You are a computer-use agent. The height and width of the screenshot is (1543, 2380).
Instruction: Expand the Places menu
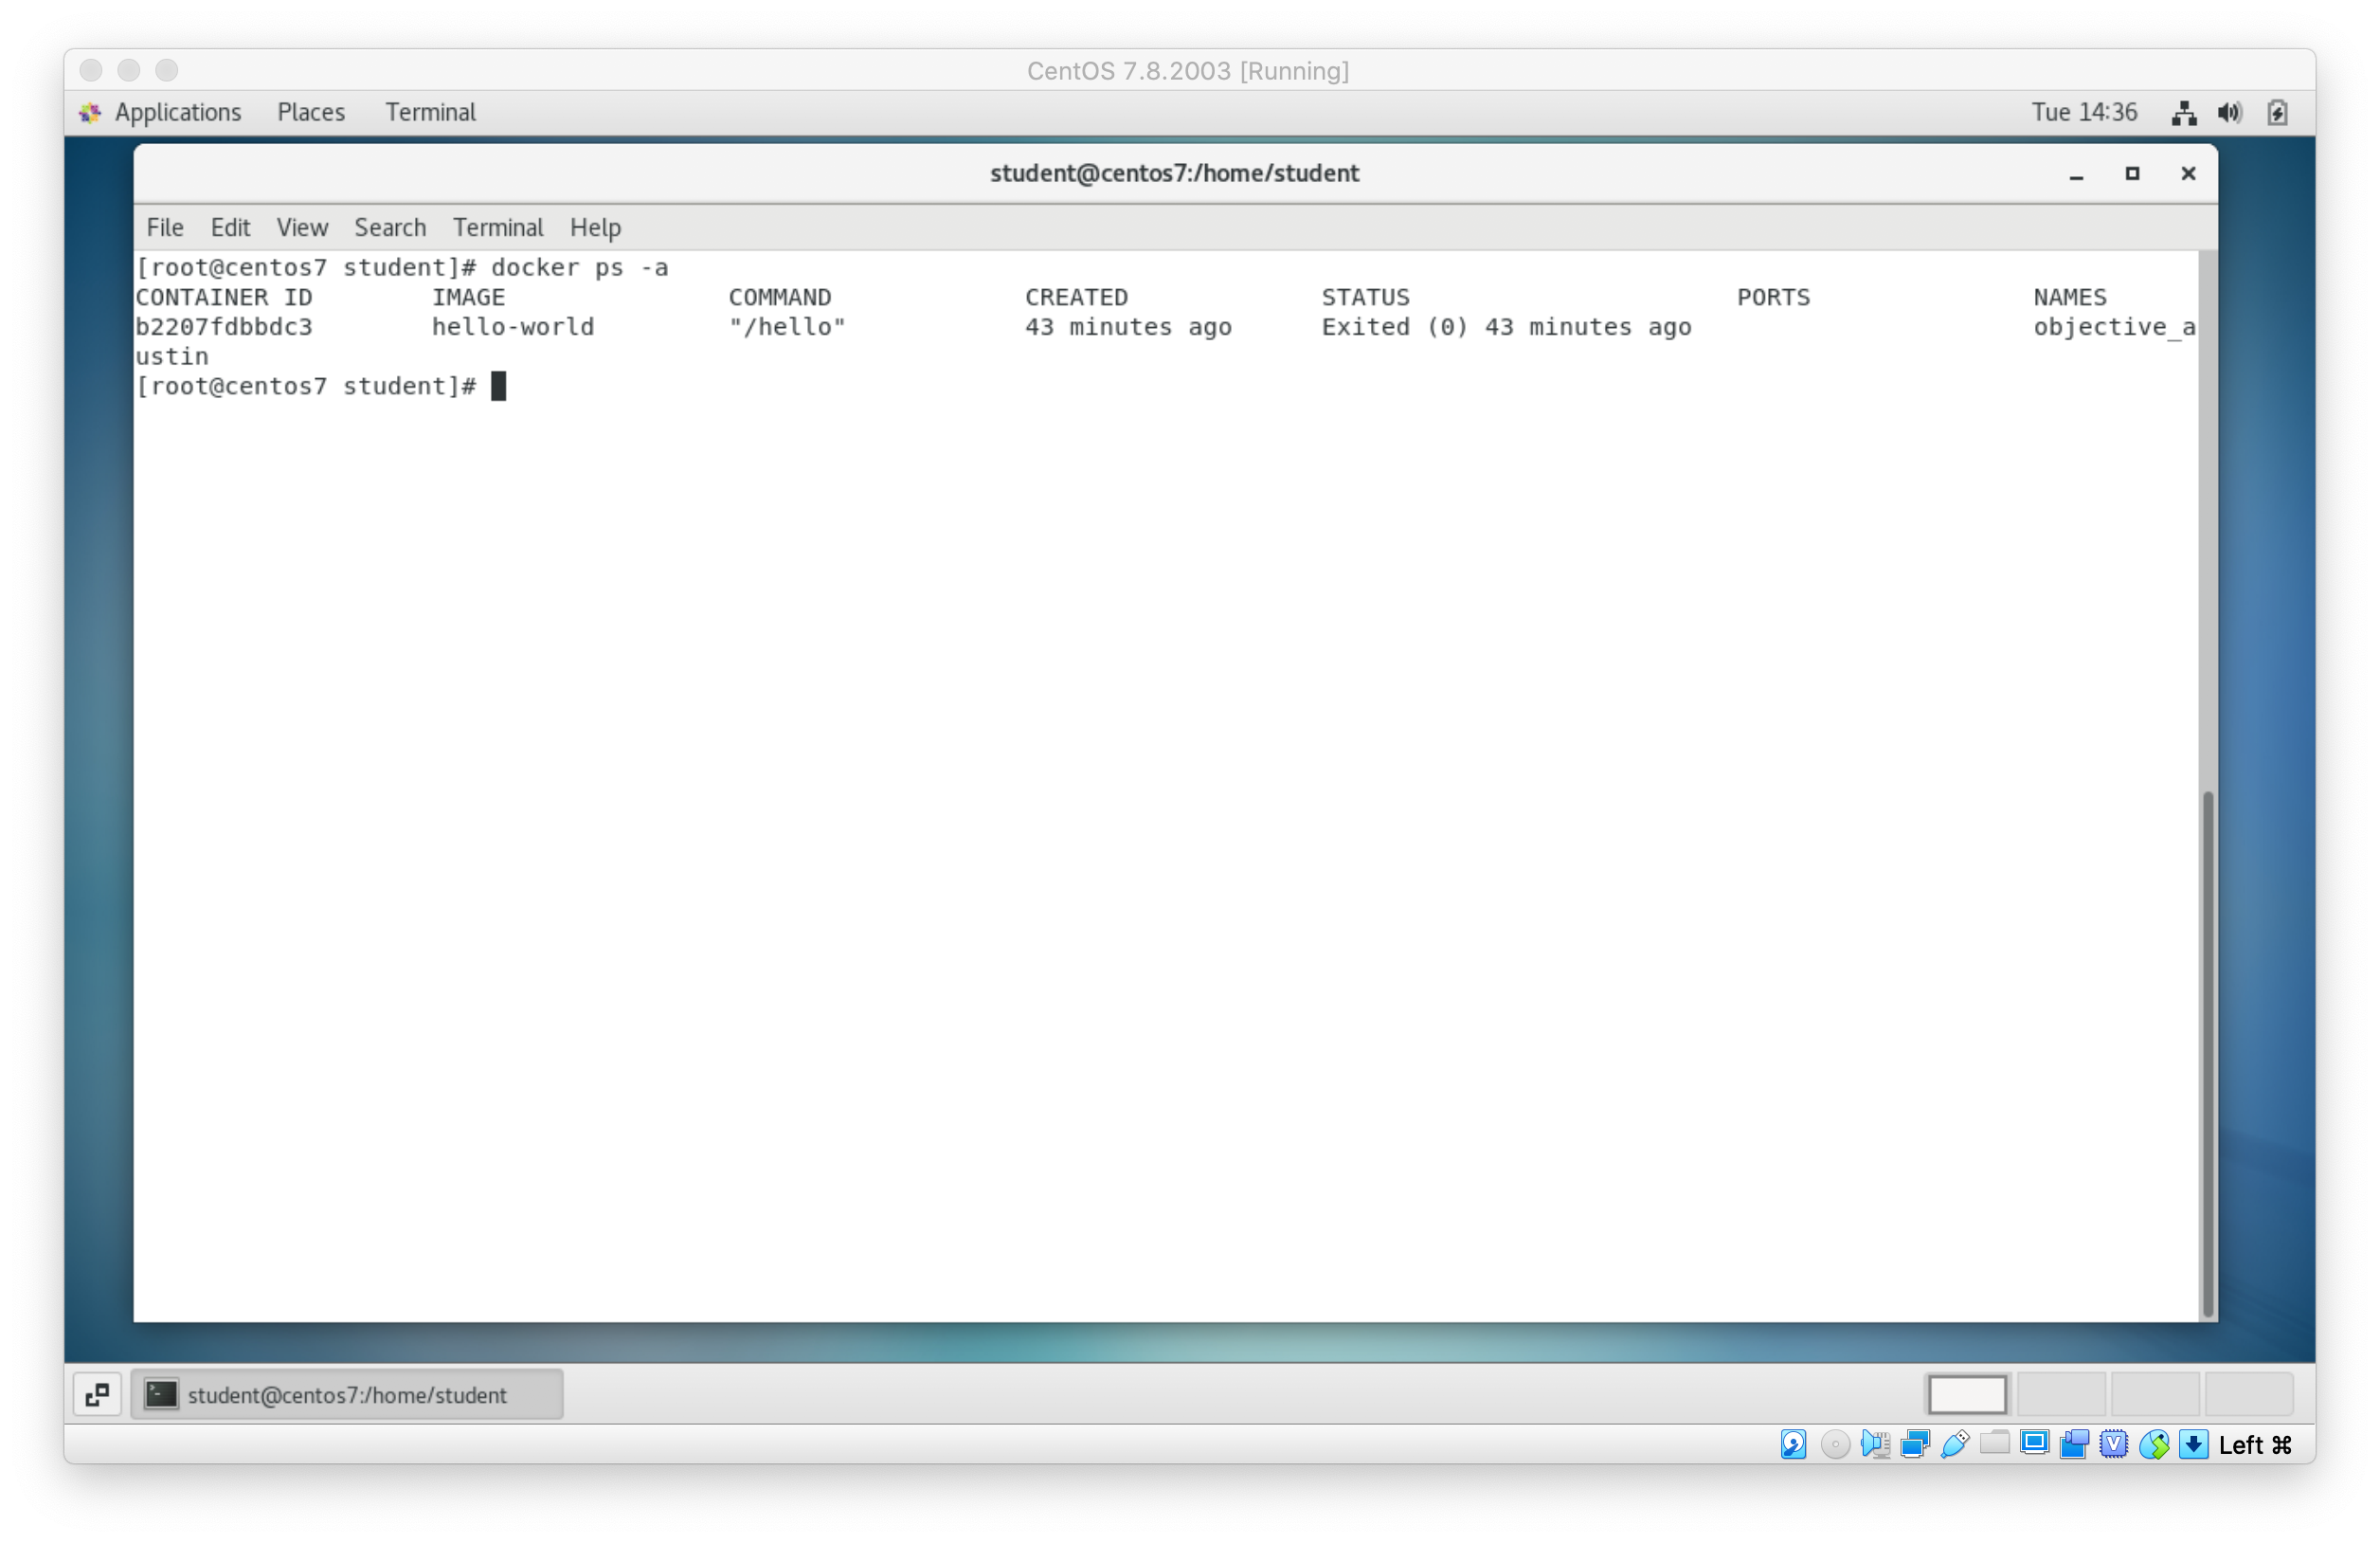point(310,112)
